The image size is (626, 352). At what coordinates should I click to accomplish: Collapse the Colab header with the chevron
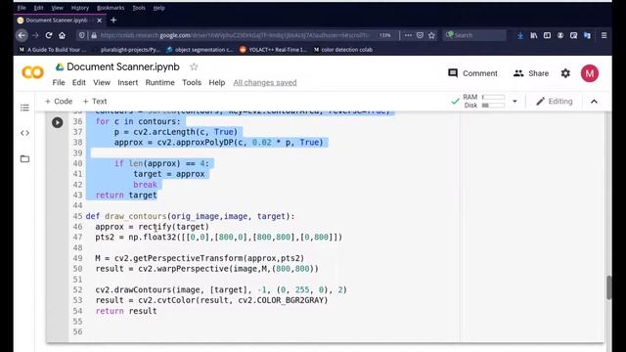pos(594,102)
